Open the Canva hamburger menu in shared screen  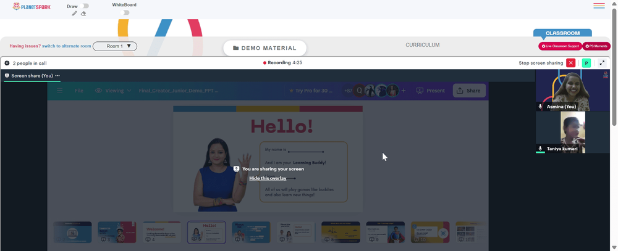[59, 91]
